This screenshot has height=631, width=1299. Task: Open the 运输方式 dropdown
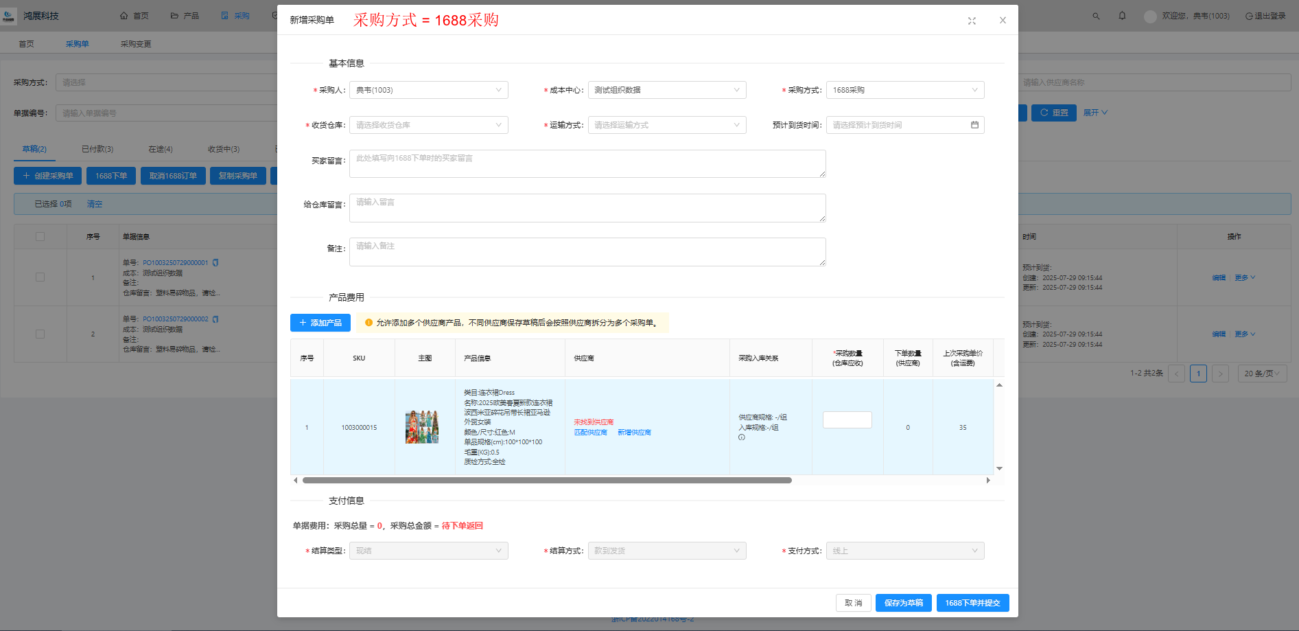666,125
